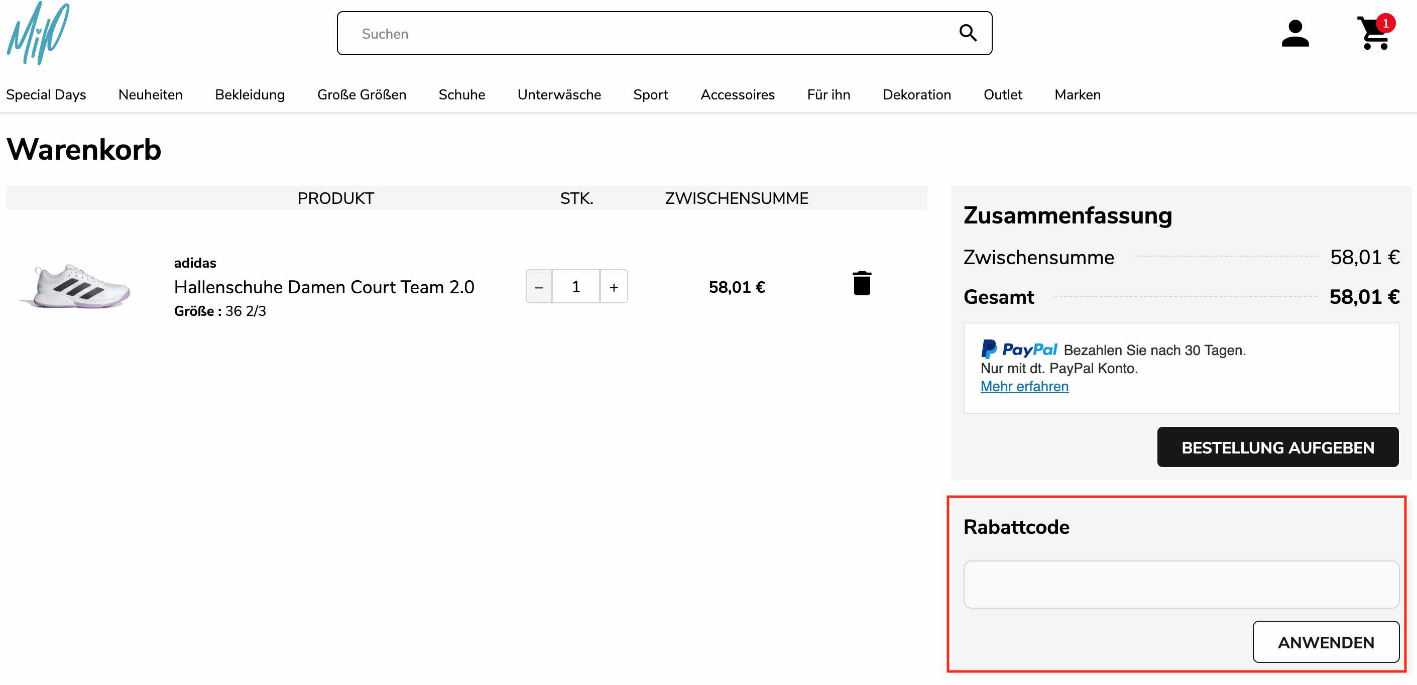Open the adidas shoe thumbnail

75,286
